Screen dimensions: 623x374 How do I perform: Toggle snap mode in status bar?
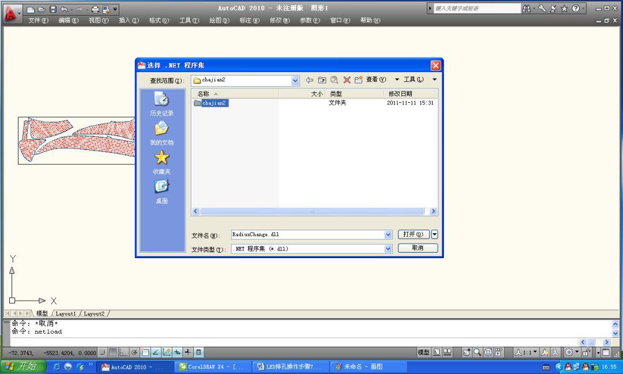pyautogui.click(x=103, y=352)
